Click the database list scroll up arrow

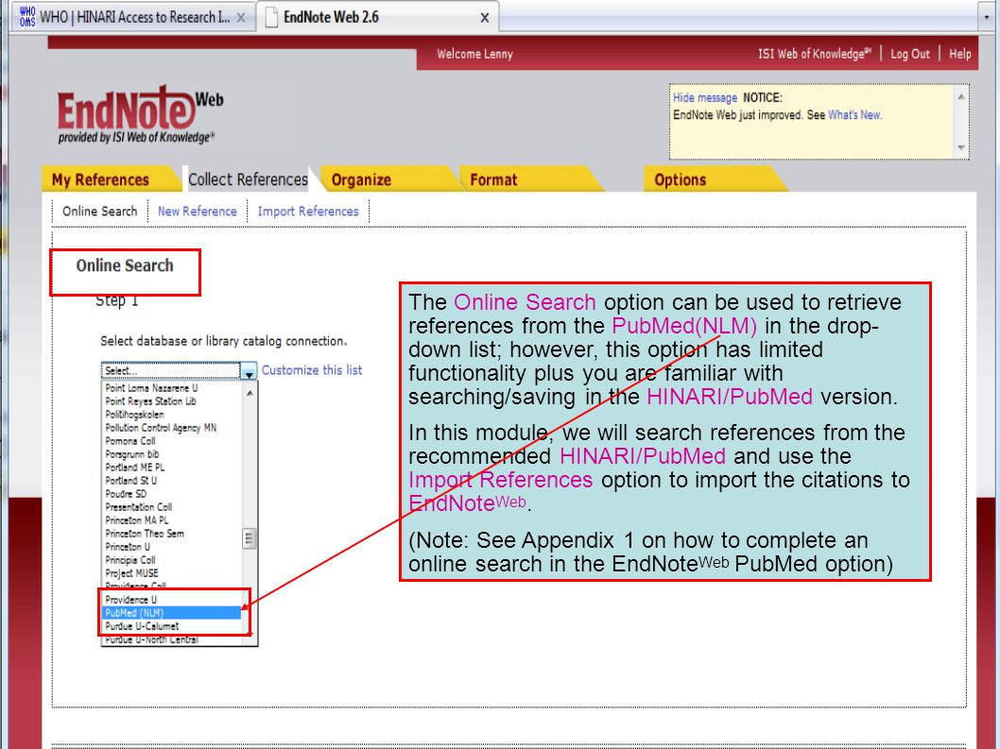[250, 393]
